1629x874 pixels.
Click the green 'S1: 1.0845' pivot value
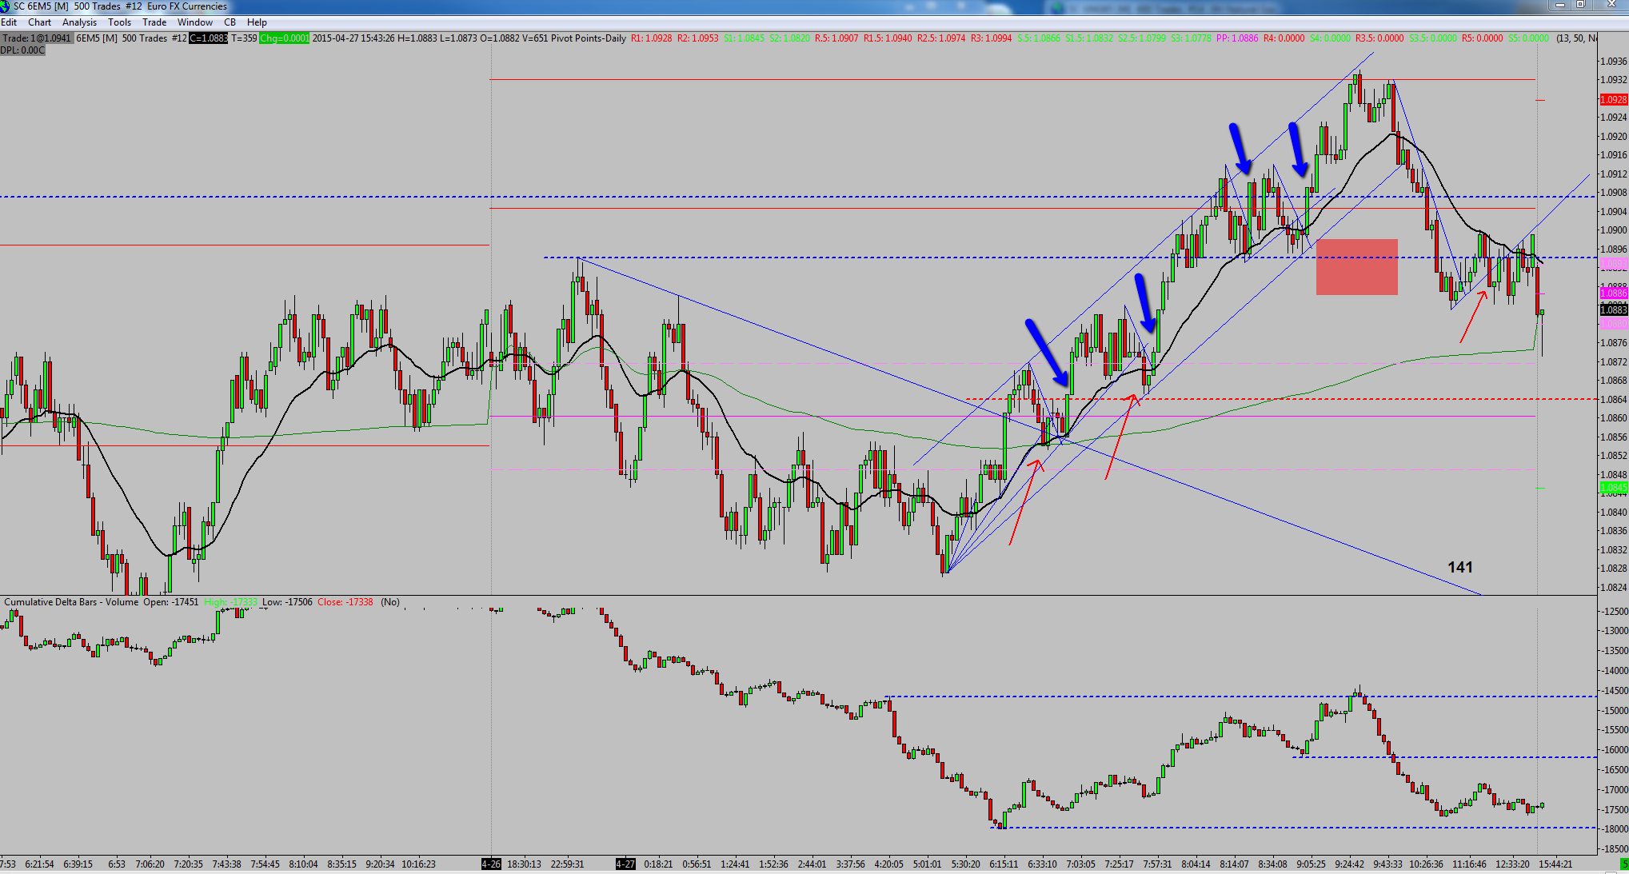(x=744, y=38)
